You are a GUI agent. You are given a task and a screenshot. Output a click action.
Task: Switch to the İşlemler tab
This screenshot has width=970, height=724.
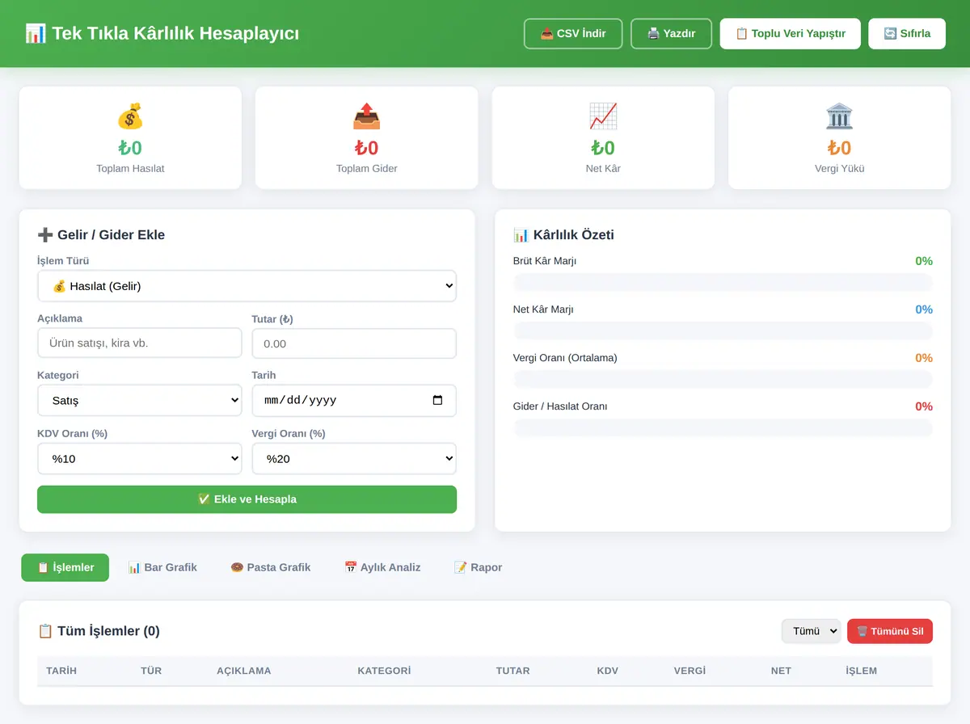65,567
